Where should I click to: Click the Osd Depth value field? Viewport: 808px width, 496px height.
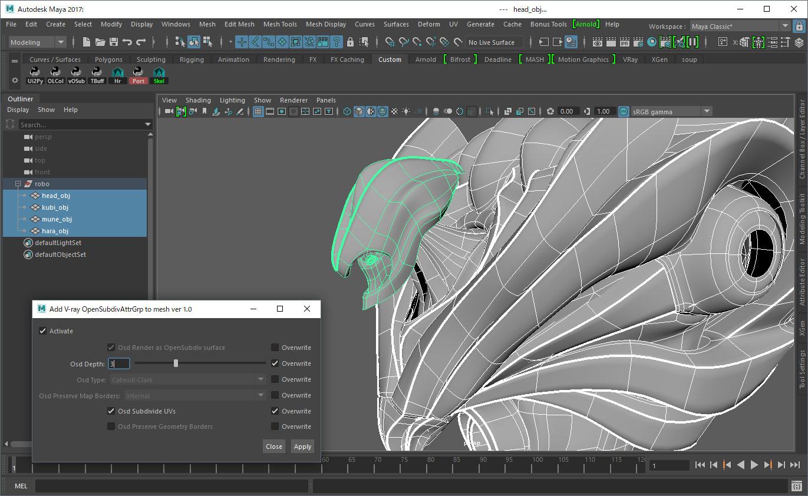pos(118,364)
